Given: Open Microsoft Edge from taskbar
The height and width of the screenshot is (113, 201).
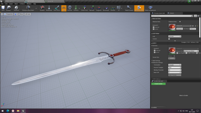Looking at the screenshot, I should click(8, 111).
